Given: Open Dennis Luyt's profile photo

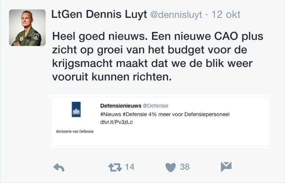Looking at the screenshot, I should [x=25, y=27].
